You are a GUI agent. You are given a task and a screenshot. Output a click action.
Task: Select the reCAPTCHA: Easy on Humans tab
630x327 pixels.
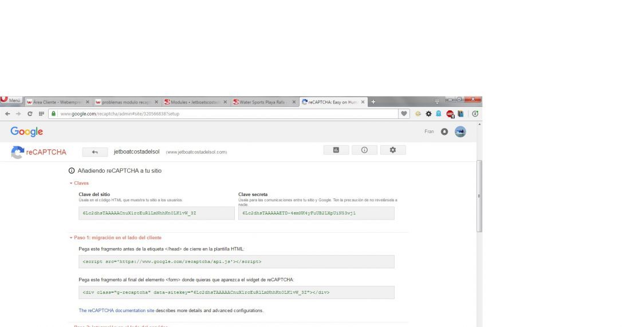pos(333,102)
